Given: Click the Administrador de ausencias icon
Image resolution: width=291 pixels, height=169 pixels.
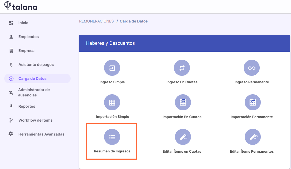Looking at the screenshot, I should pos(11,92).
